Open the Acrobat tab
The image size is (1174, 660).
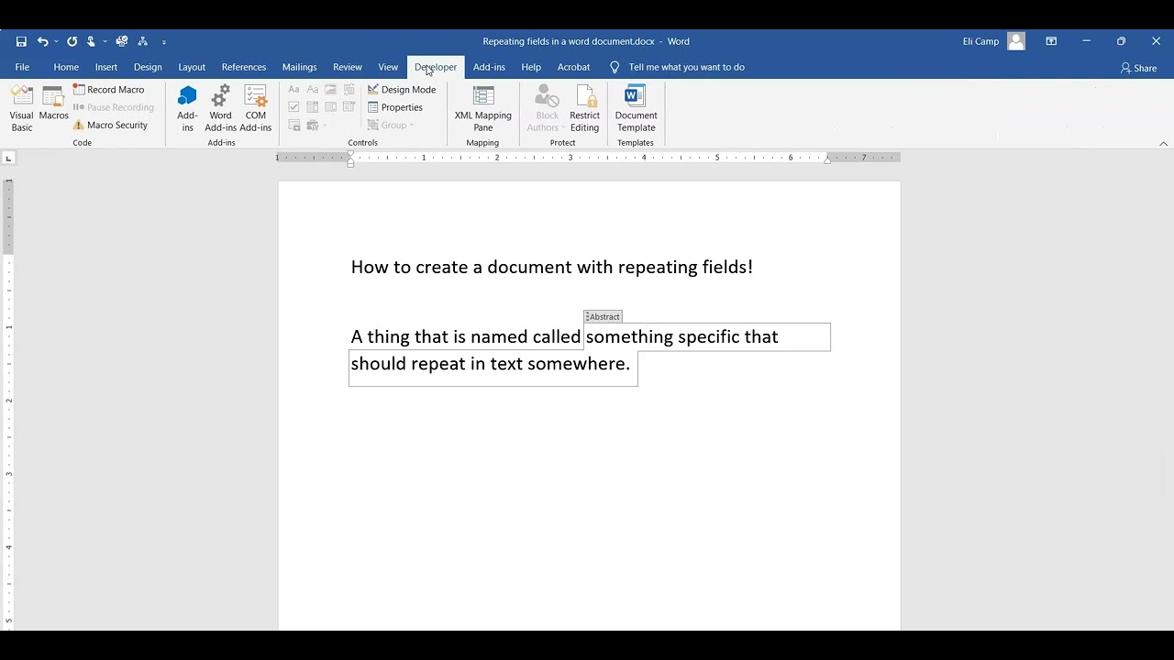click(x=574, y=67)
